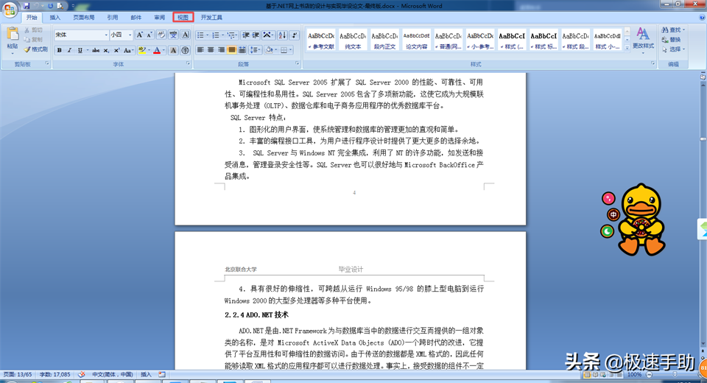This screenshot has width=707, height=383.
Task: Click the Office button
Action: tap(10, 9)
